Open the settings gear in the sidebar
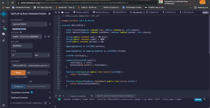 (4, 105)
